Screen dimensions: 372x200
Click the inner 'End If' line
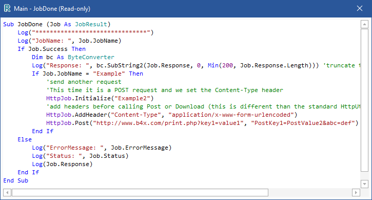pos(43,131)
